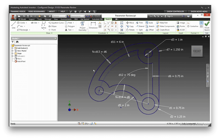Click VIDEO BOOKMARKS button
Viewport: 220px width, 139px height.
pyautogui.click(x=36, y=11)
